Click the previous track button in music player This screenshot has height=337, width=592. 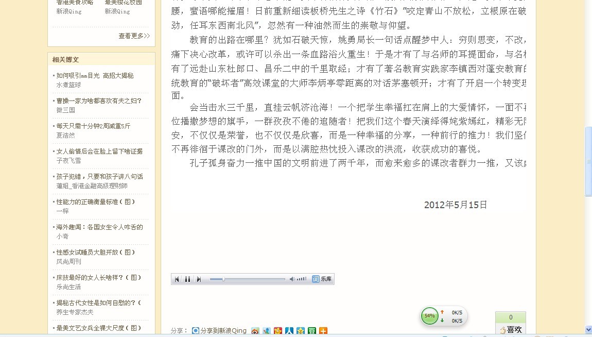pyautogui.click(x=177, y=279)
